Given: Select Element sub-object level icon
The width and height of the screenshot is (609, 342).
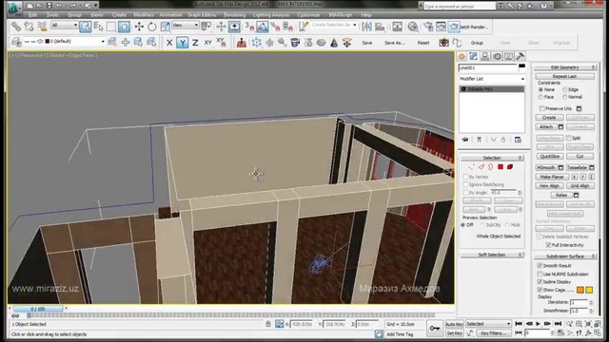Looking at the screenshot, I should click(510, 167).
